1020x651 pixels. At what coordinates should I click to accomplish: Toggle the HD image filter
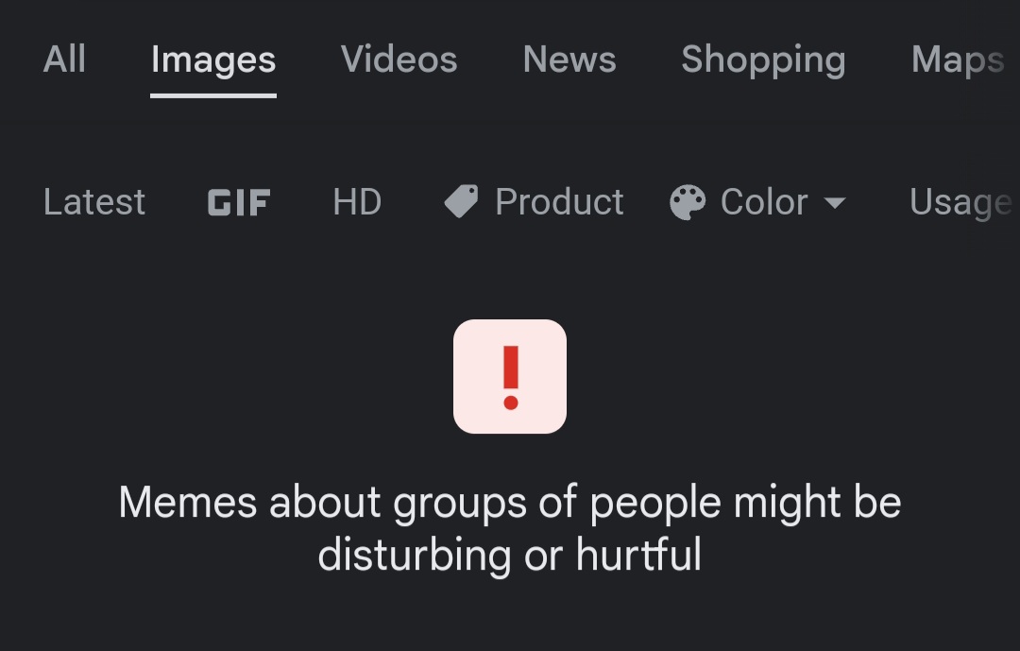[x=357, y=202]
